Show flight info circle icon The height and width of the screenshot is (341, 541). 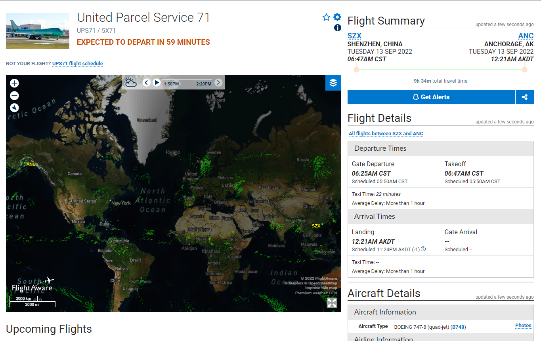pyautogui.click(x=337, y=28)
